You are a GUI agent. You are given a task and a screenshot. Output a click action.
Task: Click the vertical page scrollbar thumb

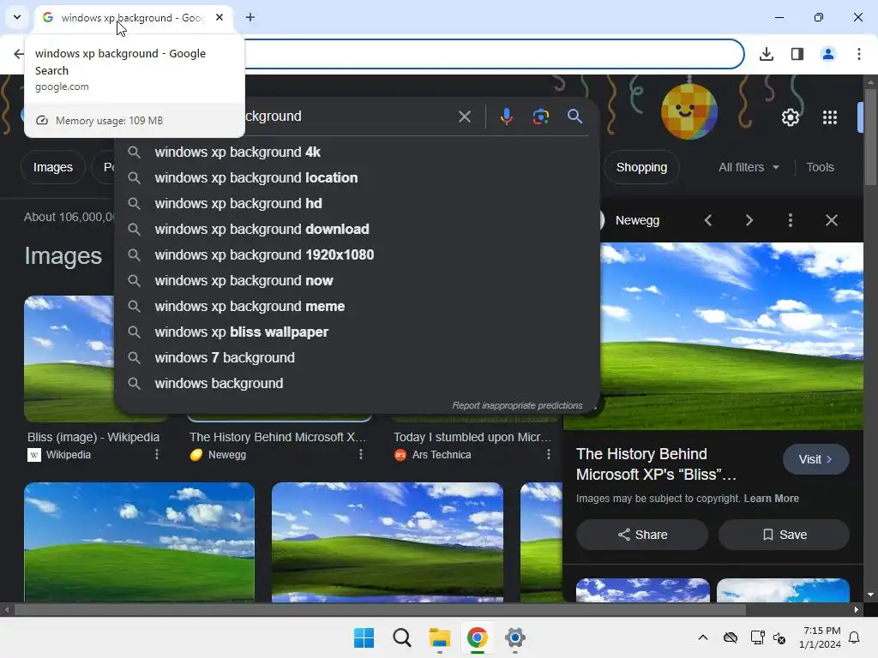click(870, 137)
